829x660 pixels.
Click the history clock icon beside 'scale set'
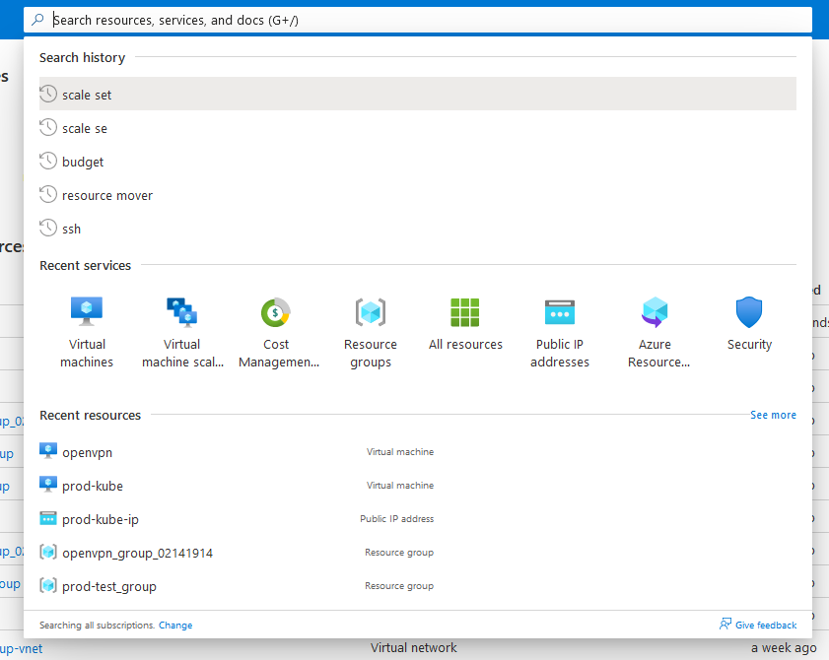tap(48, 94)
